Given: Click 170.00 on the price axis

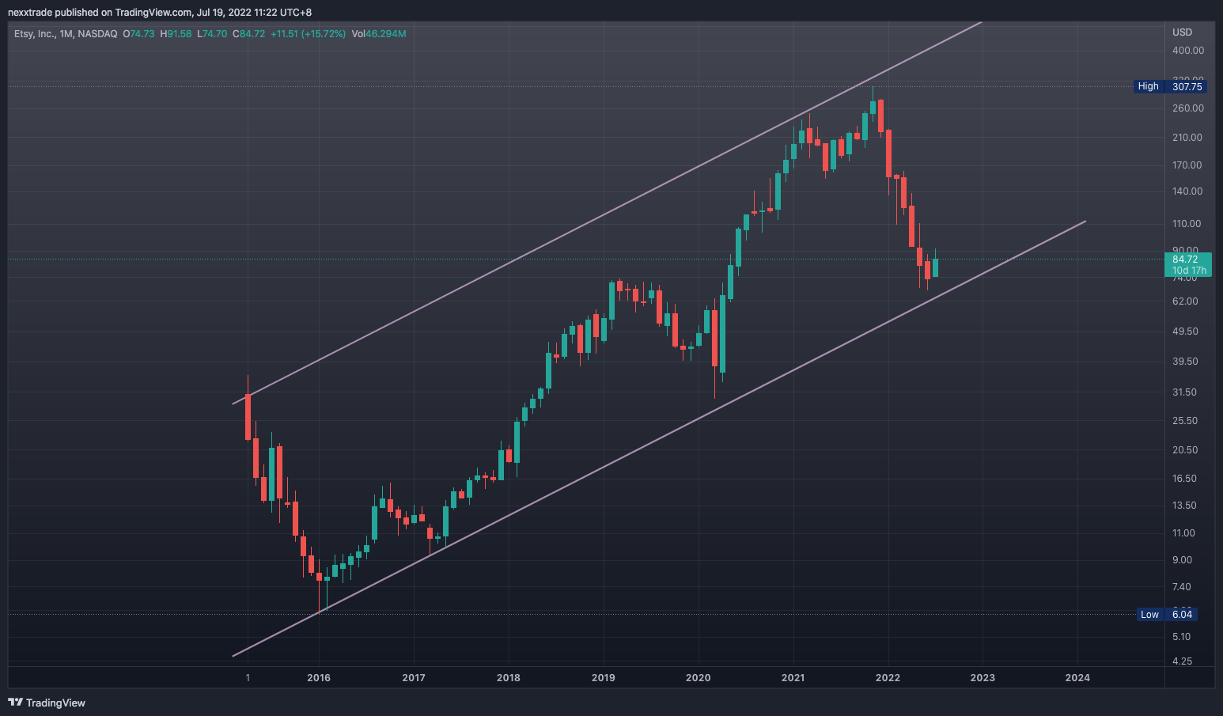Looking at the screenshot, I should tap(1187, 165).
